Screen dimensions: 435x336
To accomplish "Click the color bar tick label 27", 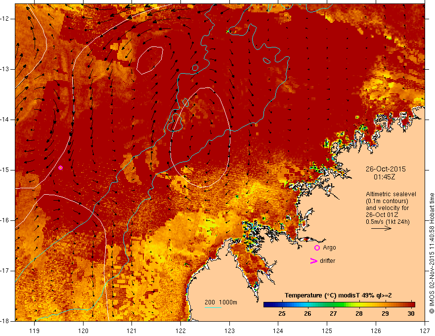I will pos(333,314).
